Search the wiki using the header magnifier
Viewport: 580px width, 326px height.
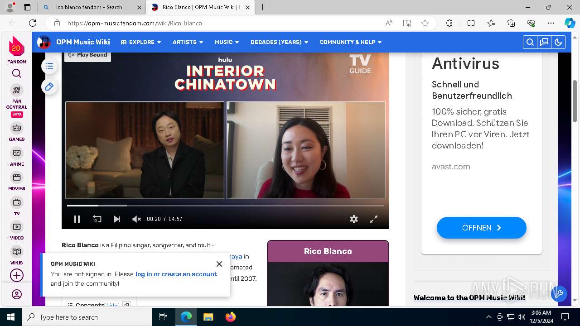tap(530, 42)
